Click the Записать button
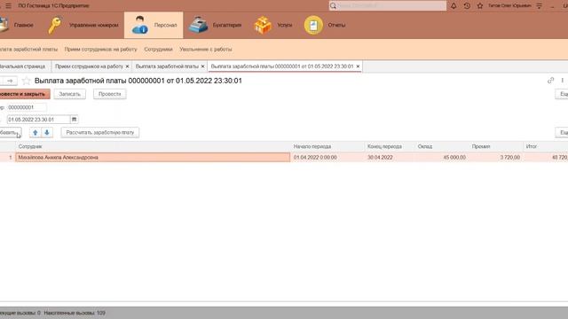Viewport: 568px width, 319px height. pyautogui.click(x=70, y=94)
